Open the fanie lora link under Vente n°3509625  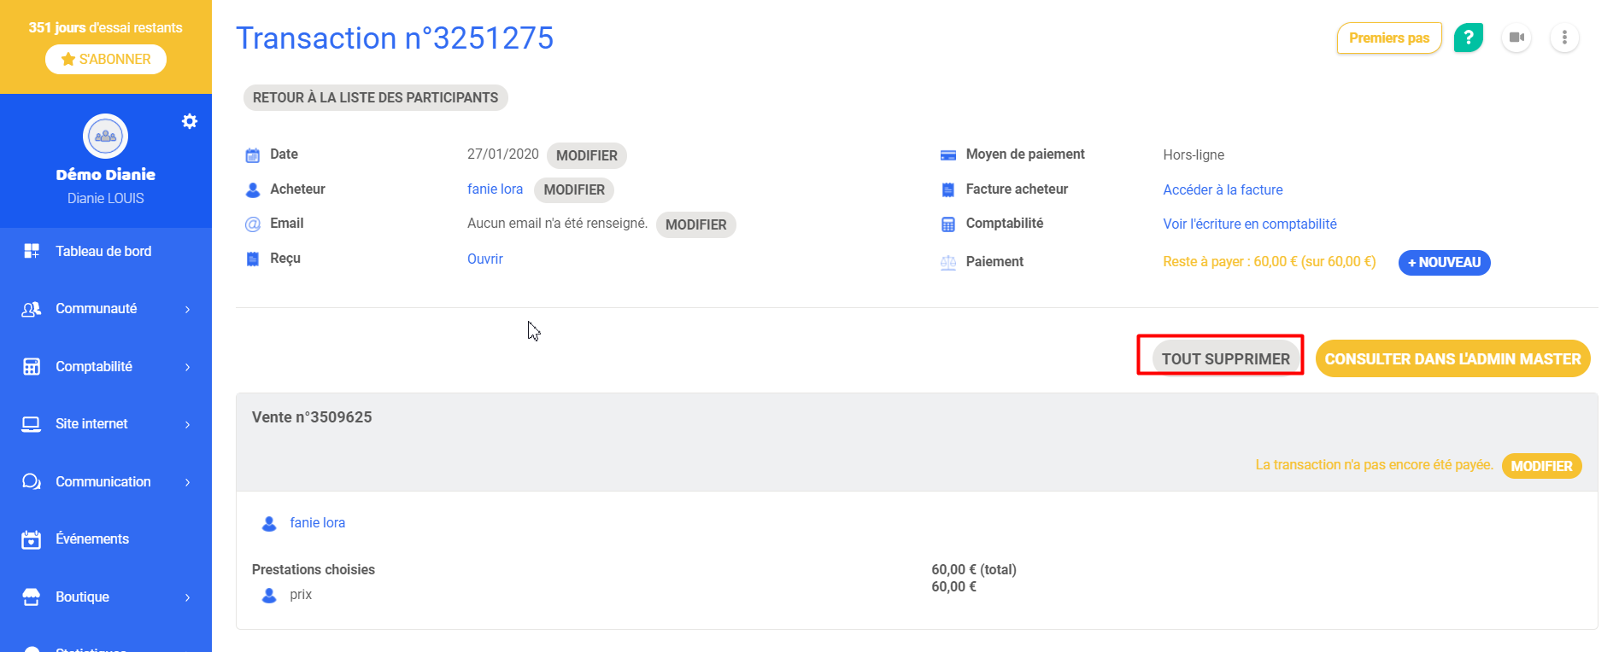tap(318, 522)
